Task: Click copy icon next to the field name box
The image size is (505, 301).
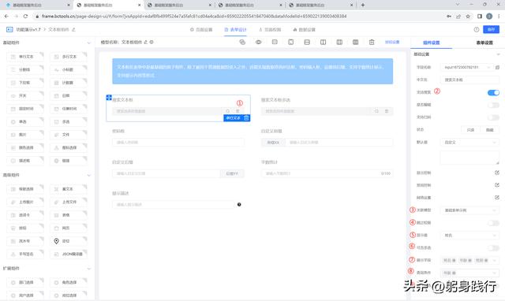Action: pyautogui.click(x=497, y=67)
